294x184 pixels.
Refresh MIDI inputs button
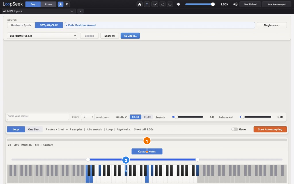(80, 11)
